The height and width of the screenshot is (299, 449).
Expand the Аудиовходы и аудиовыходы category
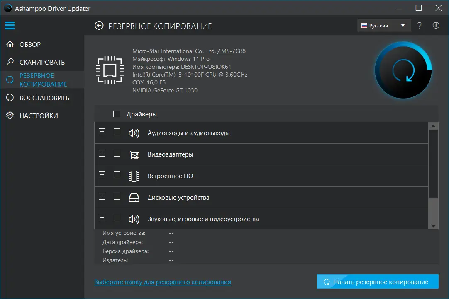click(102, 132)
